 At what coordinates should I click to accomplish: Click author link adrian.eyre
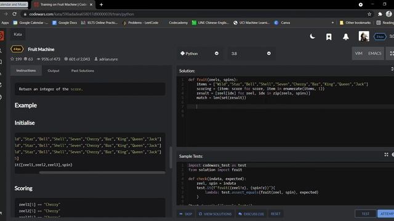(x=106, y=59)
